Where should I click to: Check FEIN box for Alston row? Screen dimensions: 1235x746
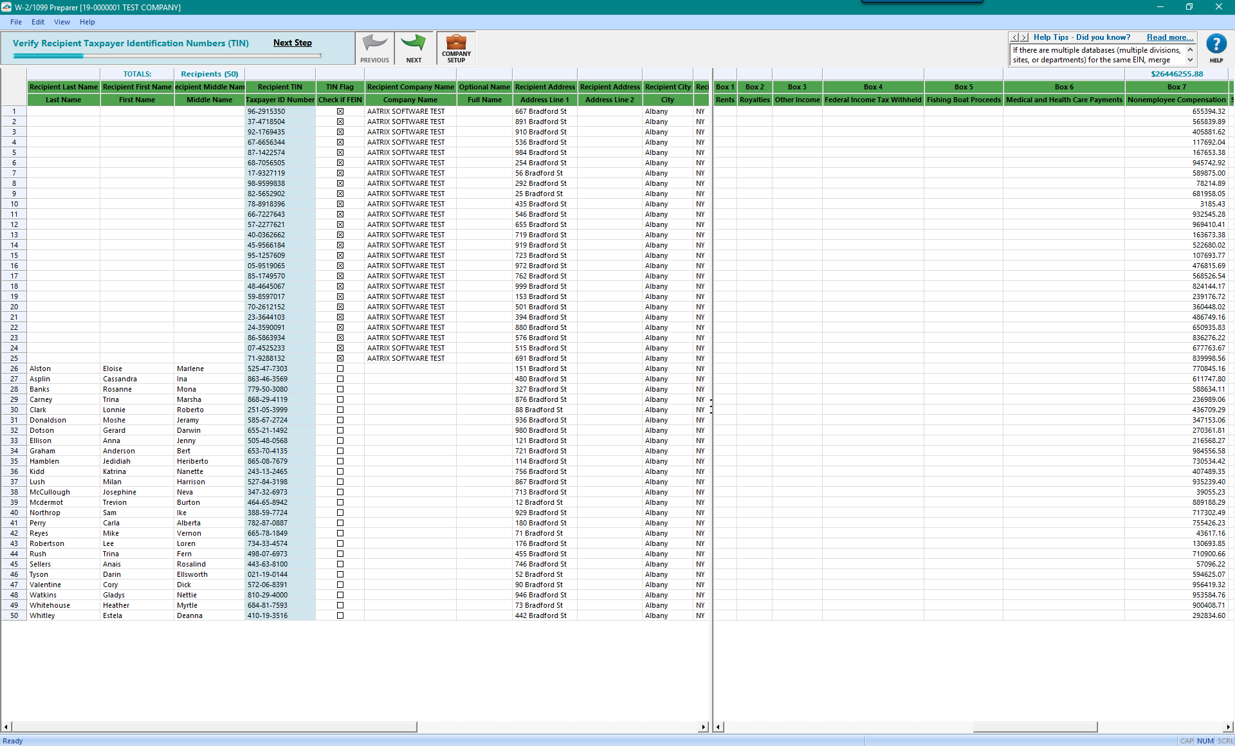(340, 368)
